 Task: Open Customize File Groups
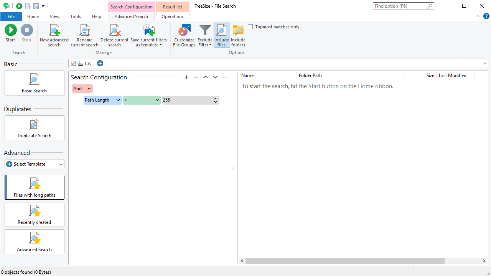point(184,31)
